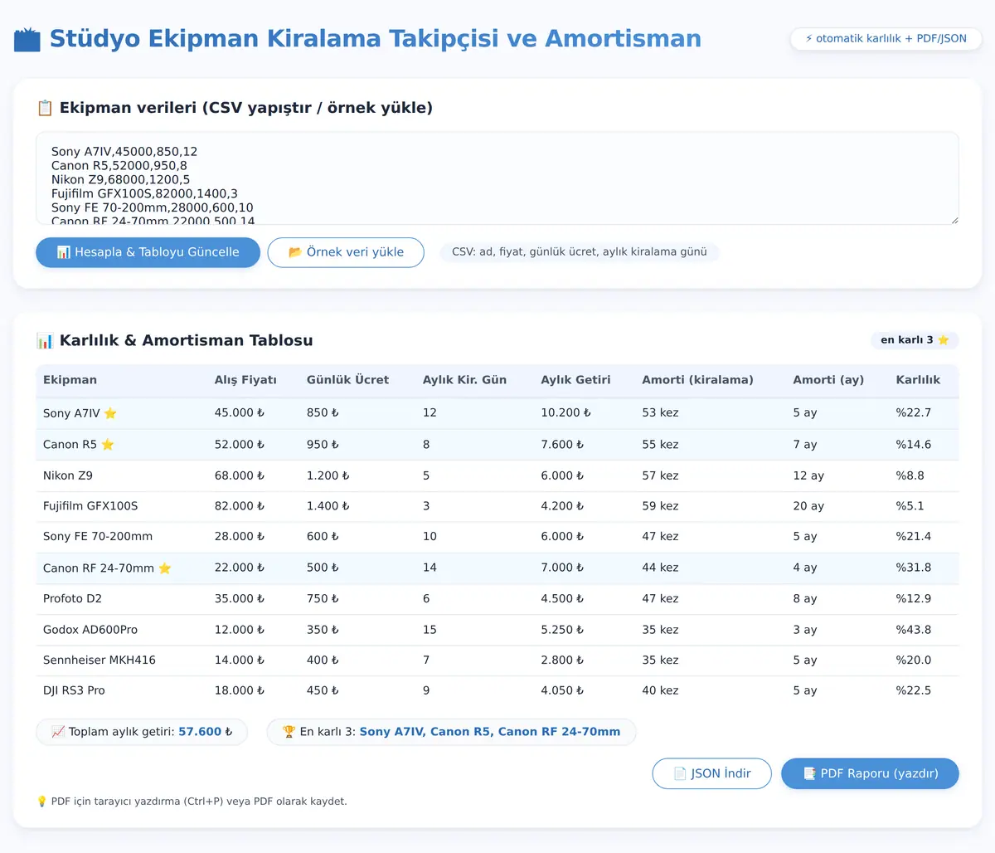Select the Godox AD600Pro row name
995x853 pixels.
click(x=90, y=630)
